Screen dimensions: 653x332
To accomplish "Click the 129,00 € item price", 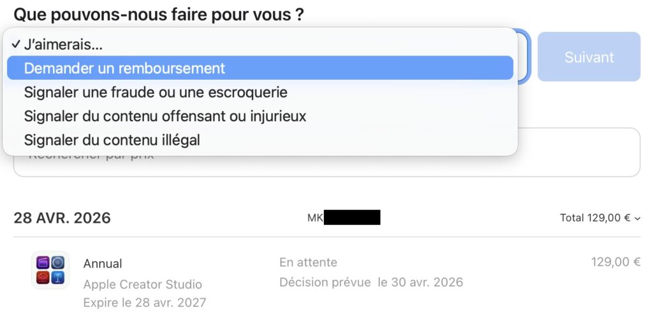I will click(615, 262).
